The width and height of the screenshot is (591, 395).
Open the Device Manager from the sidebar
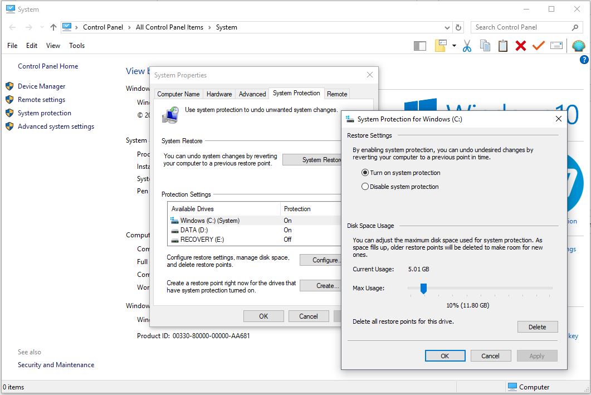tap(42, 86)
